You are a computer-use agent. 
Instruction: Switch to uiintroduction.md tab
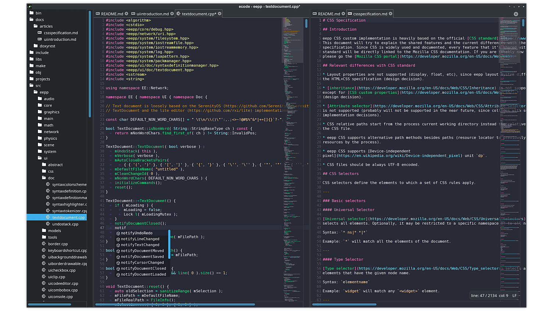[153, 14]
